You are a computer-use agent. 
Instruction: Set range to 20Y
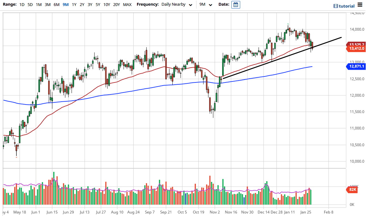117,4
